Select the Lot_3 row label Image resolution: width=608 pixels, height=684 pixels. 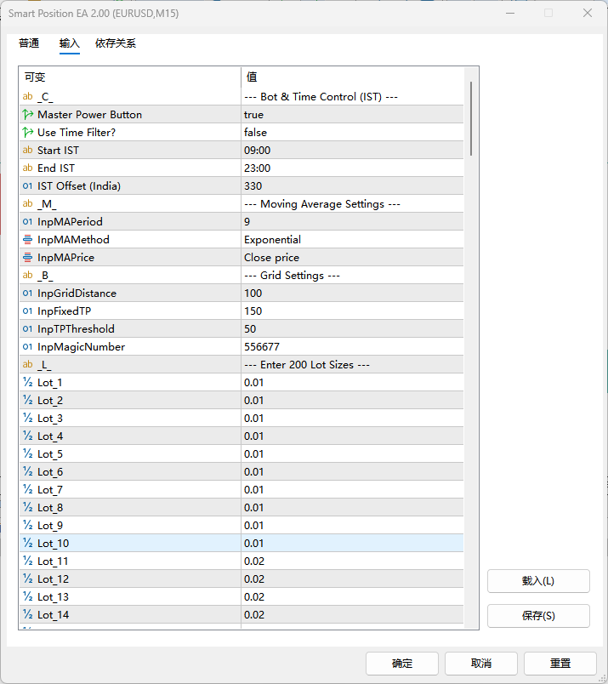click(50, 419)
